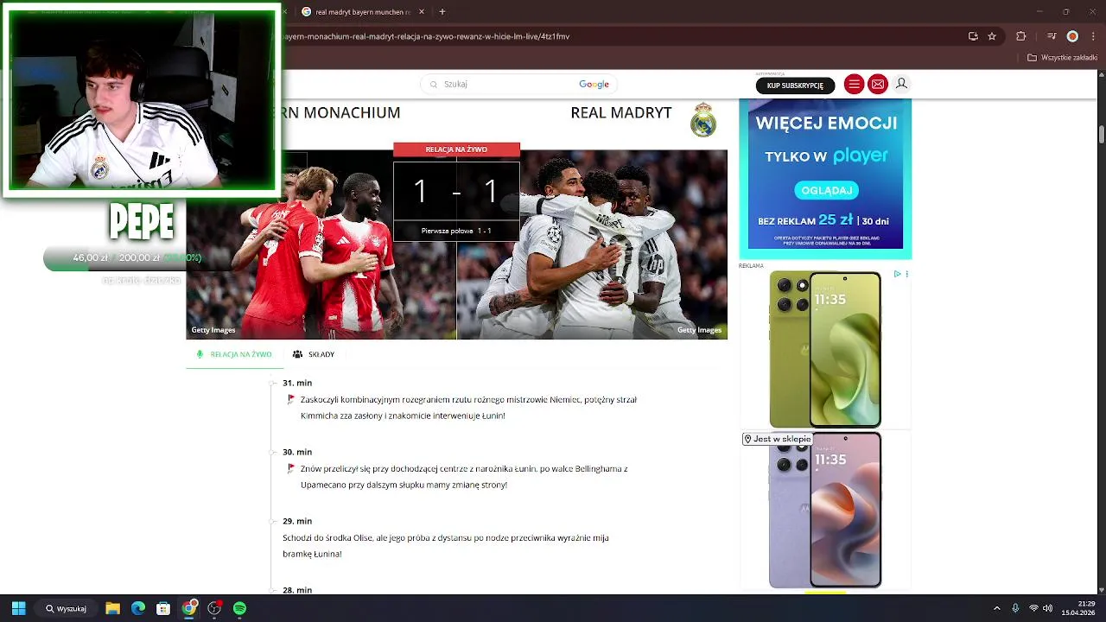Image resolution: width=1106 pixels, height=622 pixels.
Task: Click the scrollbar up arrow
Action: [x=1101, y=74]
